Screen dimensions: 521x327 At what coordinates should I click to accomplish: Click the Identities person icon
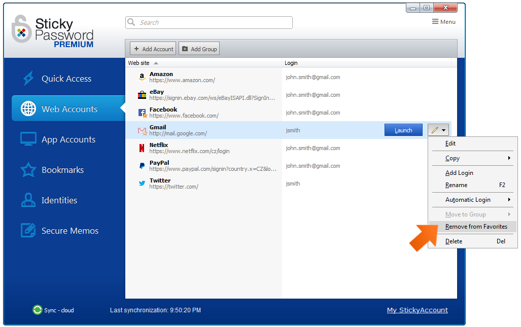click(x=28, y=200)
